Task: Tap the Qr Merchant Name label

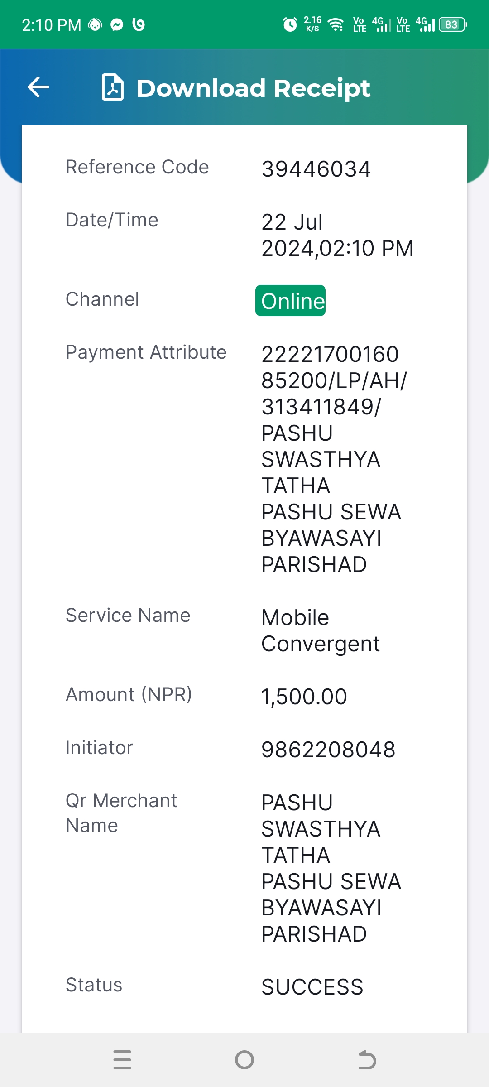Action: [x=121, y=813]
